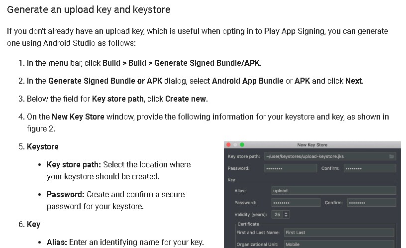Click the New Key Store window title
The image size is (406, 248).
pyautogui.click(x=312, y=144)
